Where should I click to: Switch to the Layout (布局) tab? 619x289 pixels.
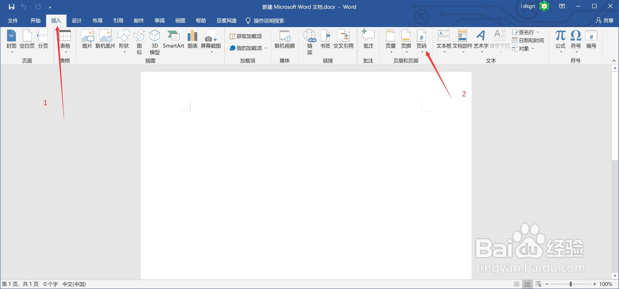97,21
